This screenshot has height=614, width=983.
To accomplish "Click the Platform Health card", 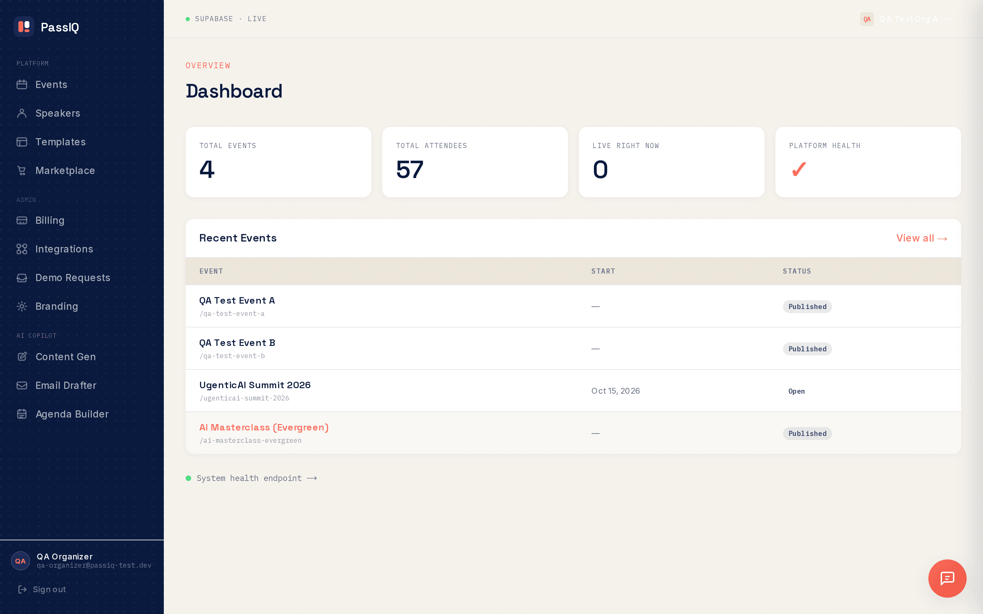I will pyautogui.click(x=868, y=162).
